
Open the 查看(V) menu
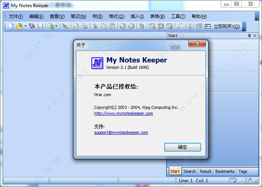click(57, 16)
